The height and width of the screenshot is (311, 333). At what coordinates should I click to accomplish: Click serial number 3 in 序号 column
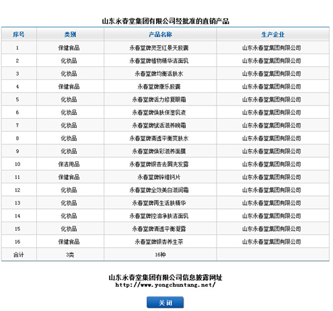[17, 74]
